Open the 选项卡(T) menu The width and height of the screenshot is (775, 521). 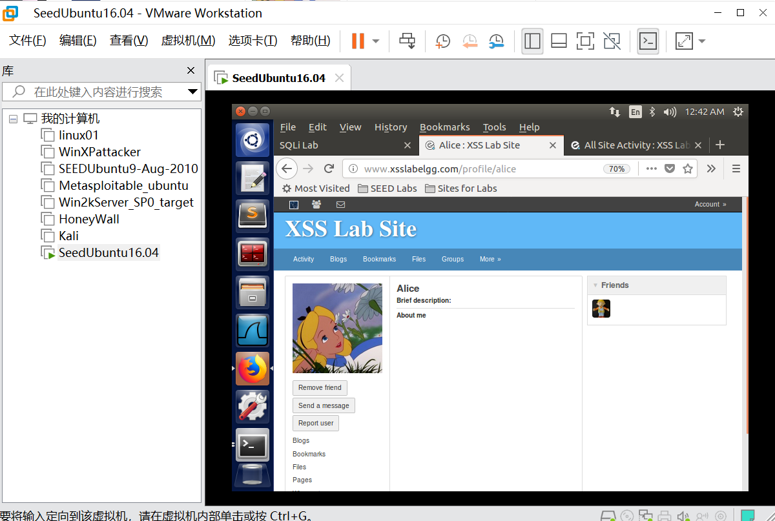point(253,41)
